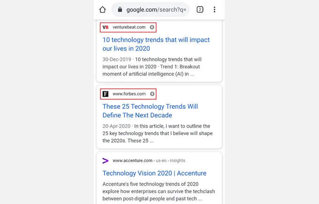Click the Forbes snippet dated 20-Apr-2020
This screenshot has width=319, height=204.
156,133
